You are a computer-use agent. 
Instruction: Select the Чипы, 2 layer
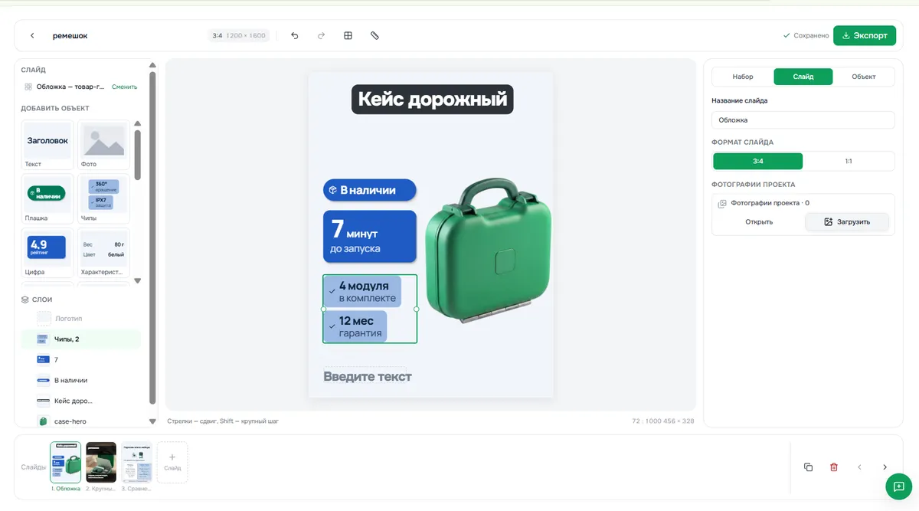click(81, 339)
